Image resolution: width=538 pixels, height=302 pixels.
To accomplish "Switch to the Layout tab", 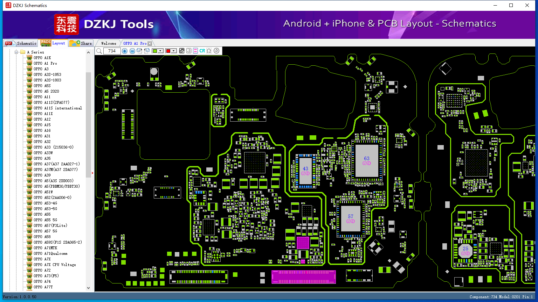I will (x=53, y=43).
